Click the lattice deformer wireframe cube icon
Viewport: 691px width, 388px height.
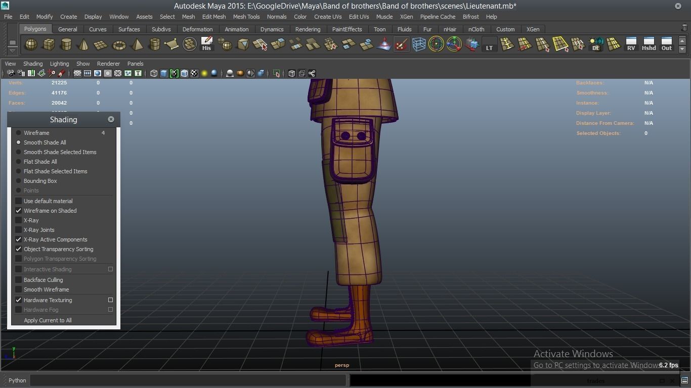pyautogui.click(x=419, y=44)
